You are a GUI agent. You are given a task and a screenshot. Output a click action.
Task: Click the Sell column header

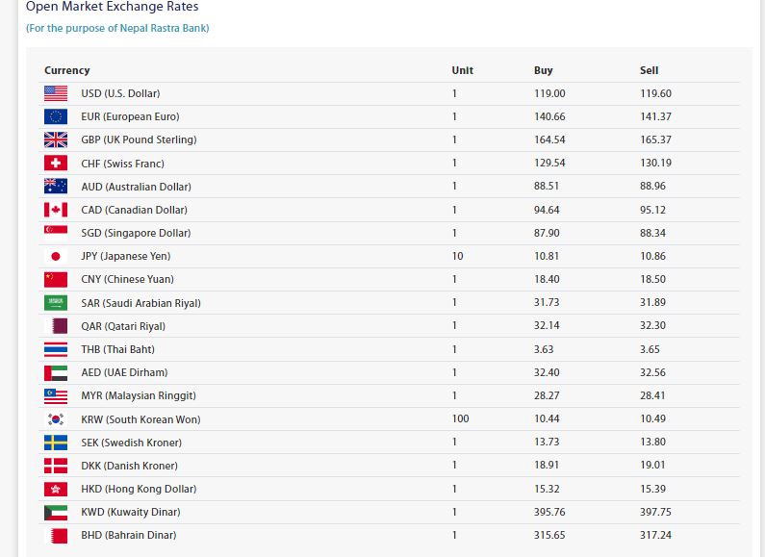650,70
